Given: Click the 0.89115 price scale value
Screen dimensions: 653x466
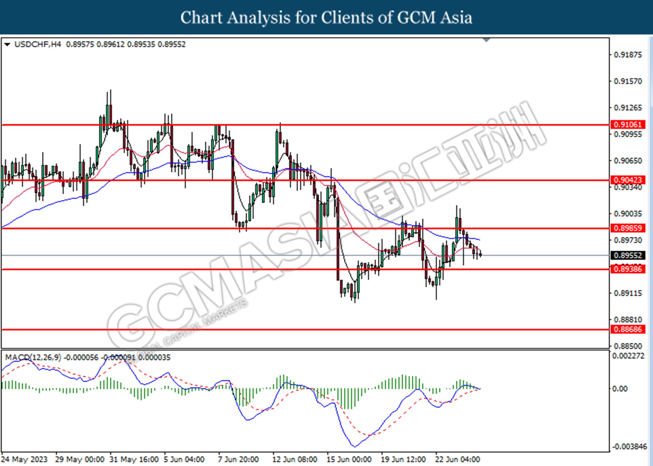Looking at the screenshot, I should pos(628,293).
